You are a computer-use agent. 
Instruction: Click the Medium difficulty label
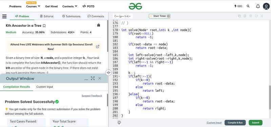coord(11,32)
